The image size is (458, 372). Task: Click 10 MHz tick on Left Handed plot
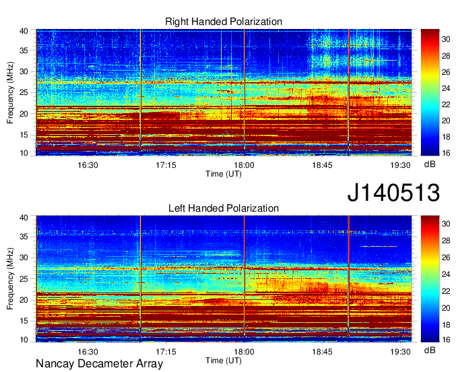(24, 340)
